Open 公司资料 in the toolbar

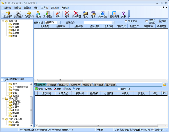point(28,14)
